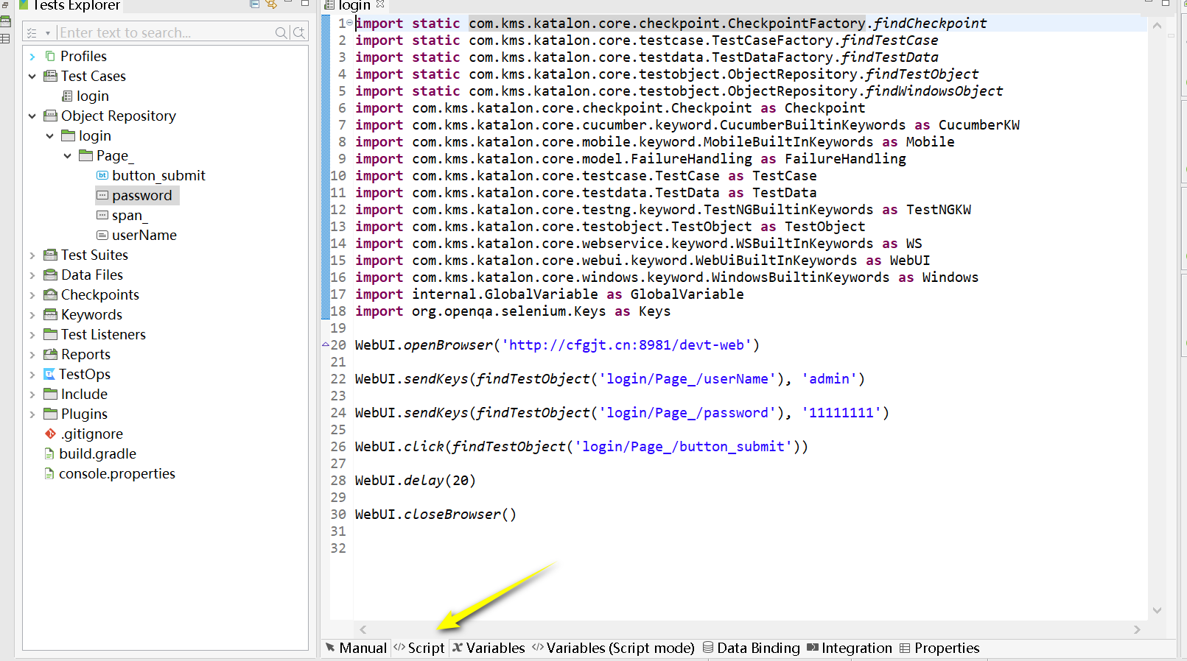Open search filter dropdown arrow
This screenshot has height=661, width=1187.
pyautogui.click(x=47, y=33)
